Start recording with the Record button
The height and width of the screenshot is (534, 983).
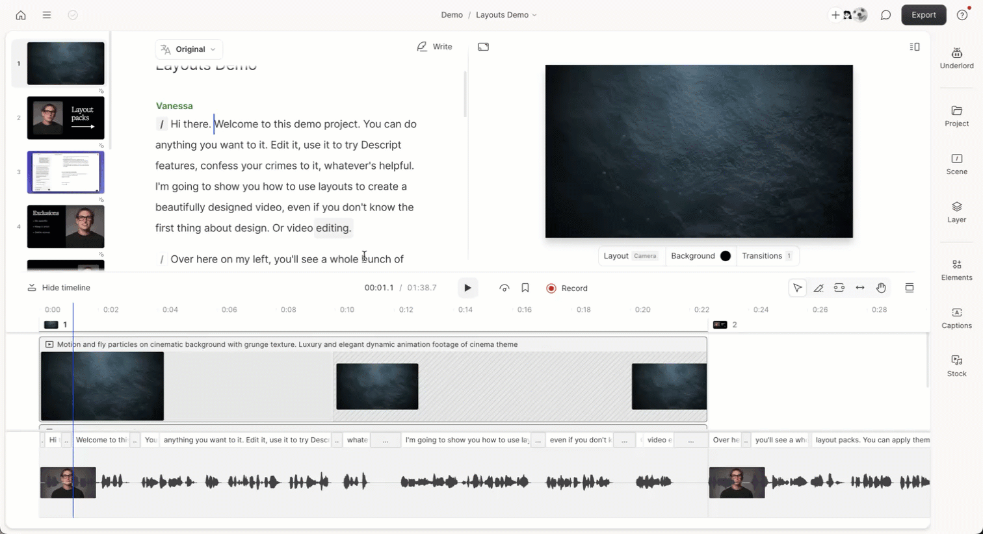567,288
